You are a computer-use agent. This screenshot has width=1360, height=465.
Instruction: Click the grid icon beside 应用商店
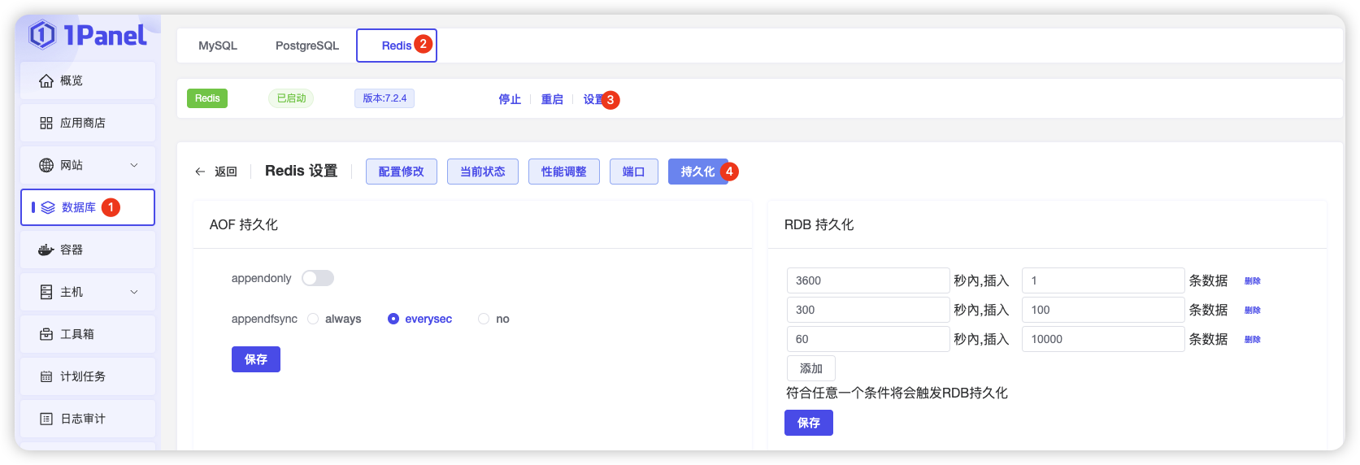pos(46,123)
